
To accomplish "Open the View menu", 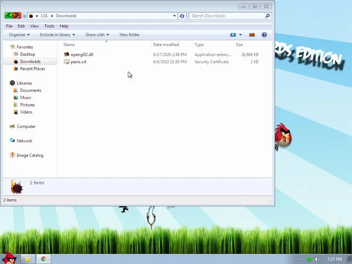I will point(34,26).
